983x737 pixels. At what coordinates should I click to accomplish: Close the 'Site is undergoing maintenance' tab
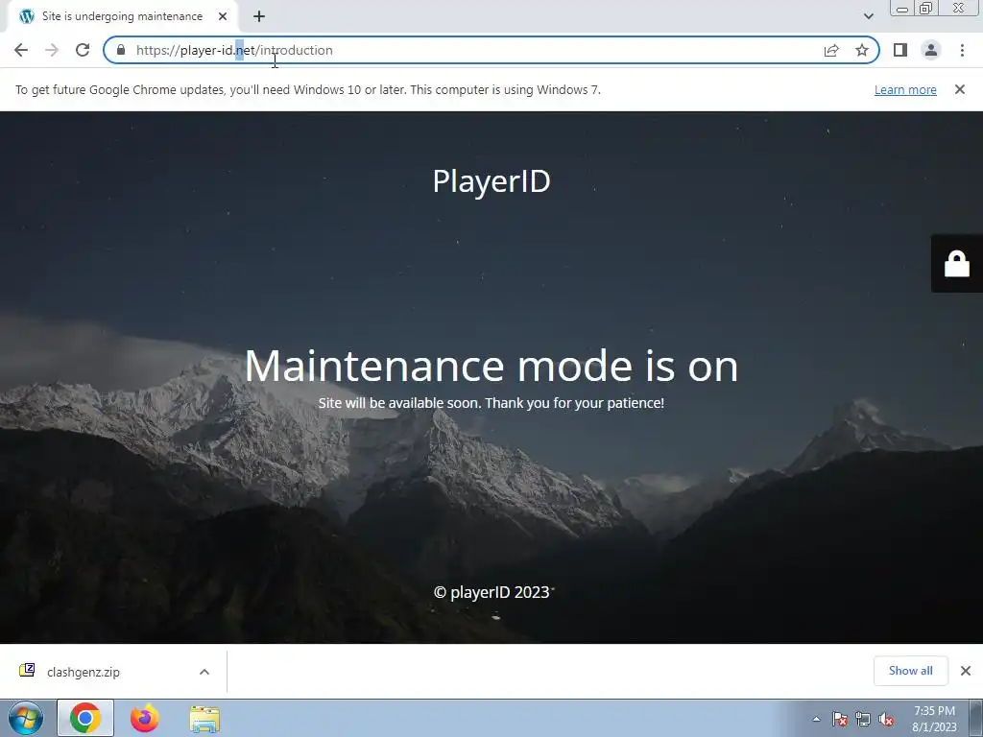pos(223,16)
